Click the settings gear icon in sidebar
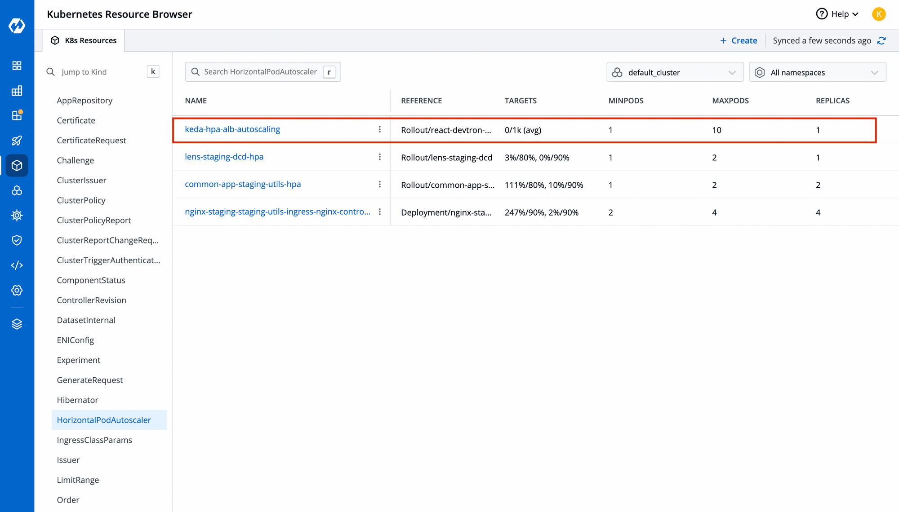The height and width of the screenshot is (512, 899). point(17,290)
